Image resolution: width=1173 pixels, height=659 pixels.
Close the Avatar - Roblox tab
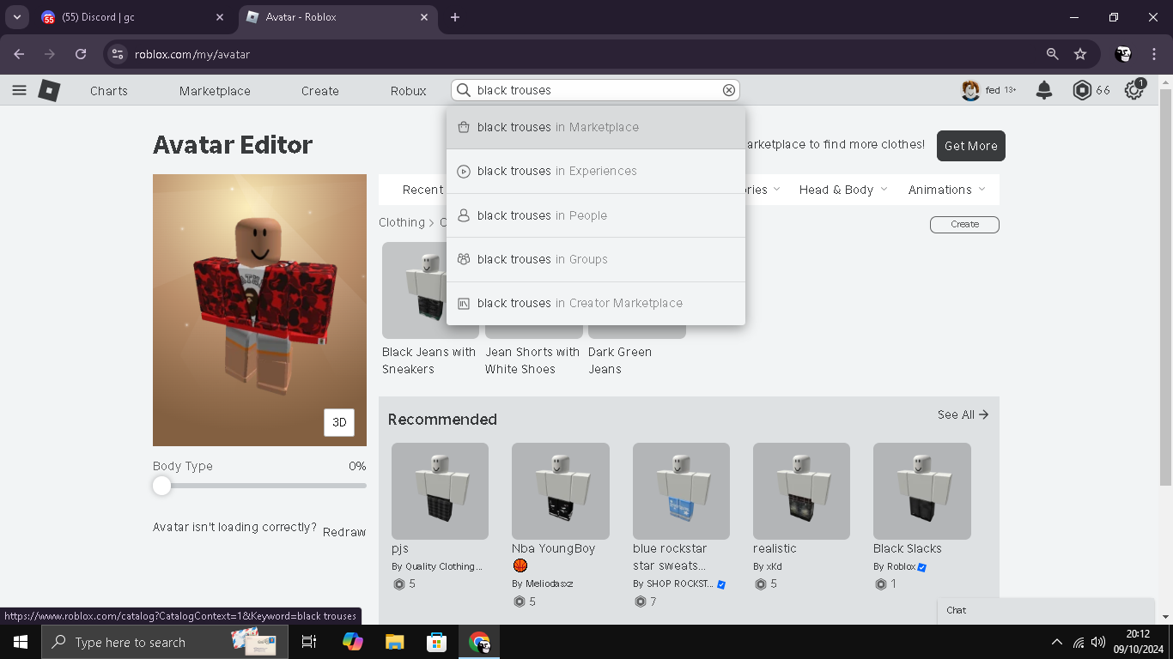(x=424, y=17)
